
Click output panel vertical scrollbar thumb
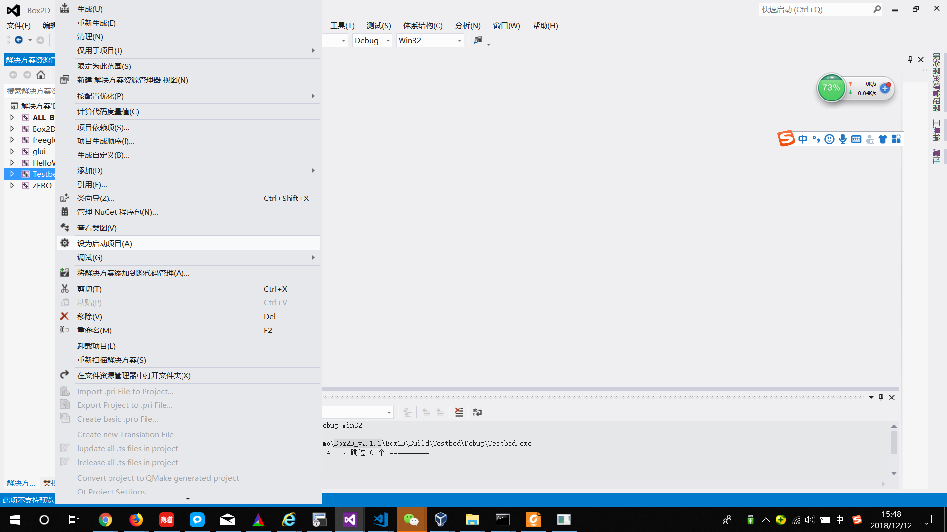click(894, 442)
